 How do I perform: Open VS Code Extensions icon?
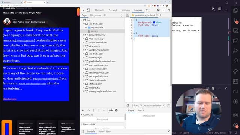235,41
